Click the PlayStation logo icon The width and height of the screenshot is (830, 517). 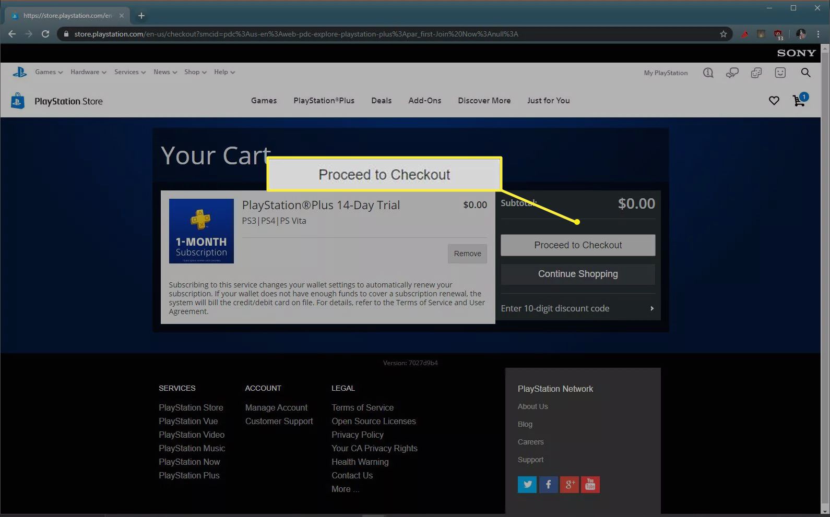[x=20, y=72]
